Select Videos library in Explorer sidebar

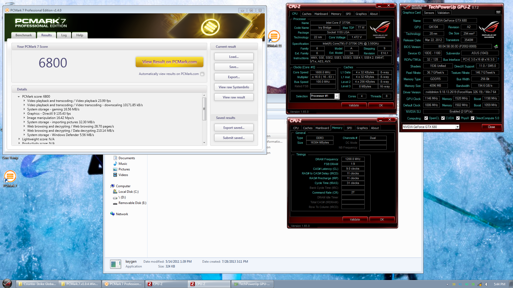123,175
